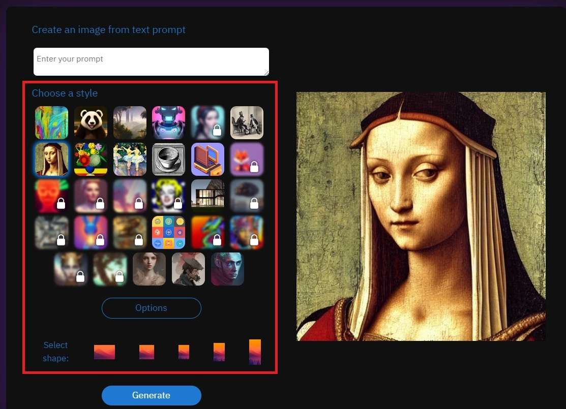Open the Options panel
This screenshot has height=409, width=566.
pos(151,308)
